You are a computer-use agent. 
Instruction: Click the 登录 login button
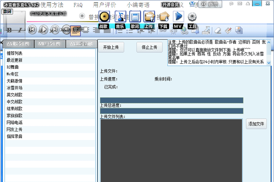coord(211,4)
